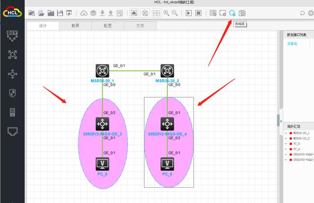Select switch S5820V2-54QS-GE_4 on the canvas
Screen dimensions: 314x203
click(167, 124)
